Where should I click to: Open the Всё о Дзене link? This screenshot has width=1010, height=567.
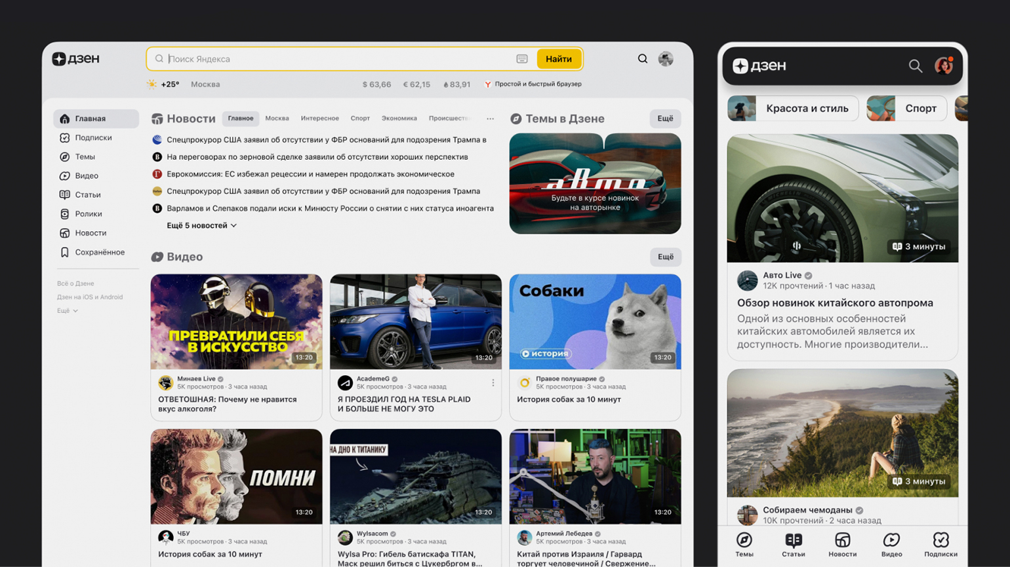click(75, 283)
